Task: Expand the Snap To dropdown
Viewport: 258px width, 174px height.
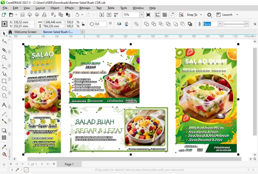Action: [x=201, y=15]
